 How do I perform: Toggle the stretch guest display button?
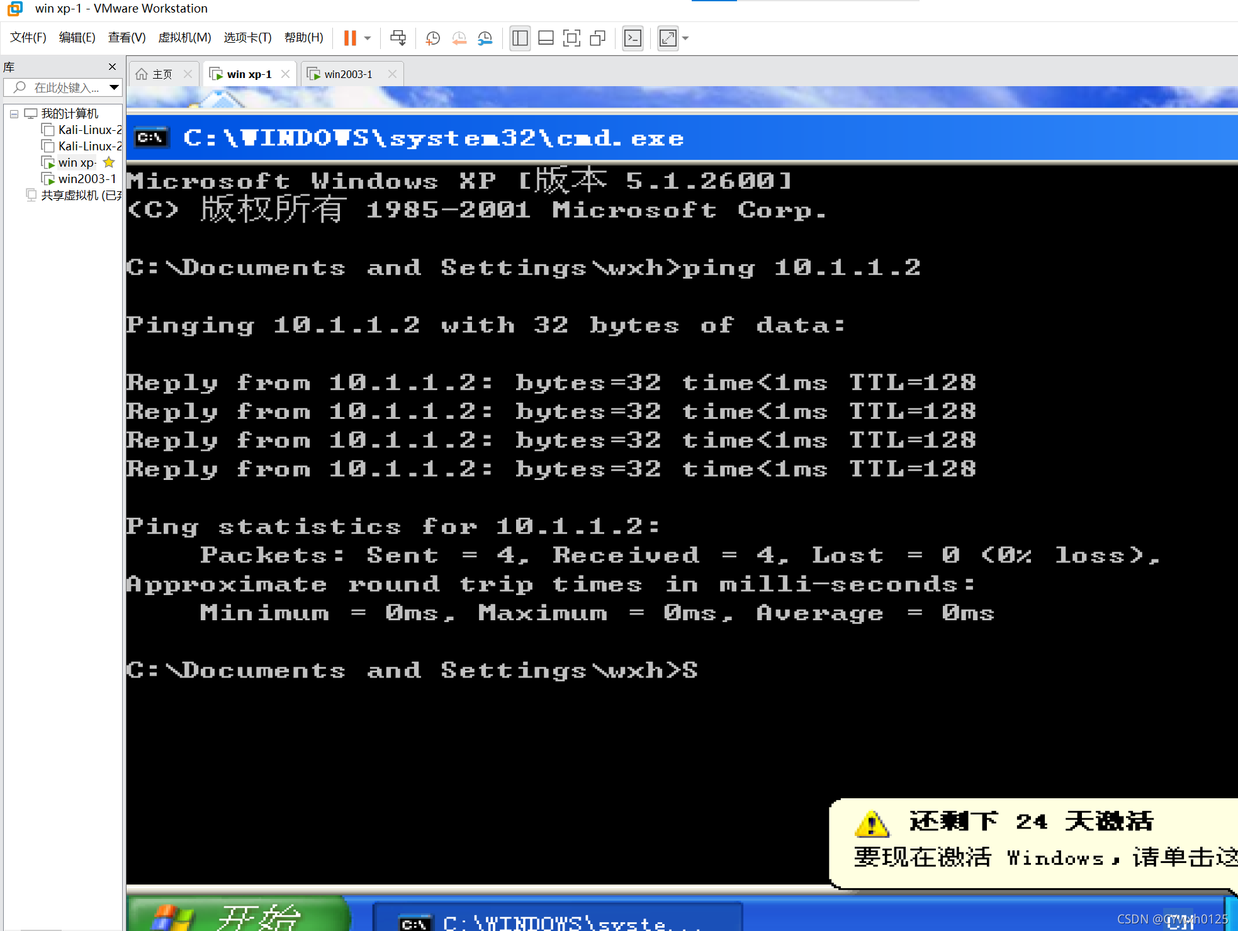(x=668, y=38)
